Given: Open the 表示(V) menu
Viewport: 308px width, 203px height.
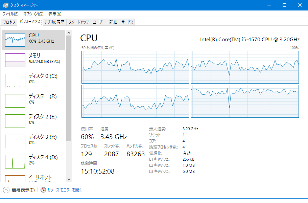Looking at the screenshot, I should 55,14.
